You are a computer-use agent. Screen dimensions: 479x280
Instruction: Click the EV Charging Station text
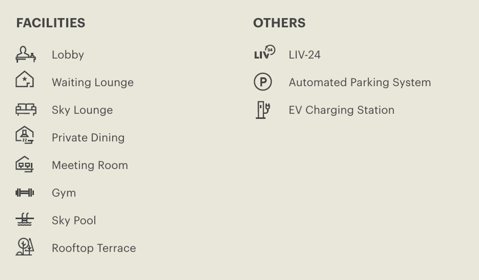point(341,110)
